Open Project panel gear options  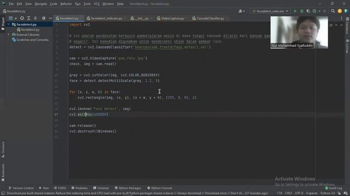44,18
